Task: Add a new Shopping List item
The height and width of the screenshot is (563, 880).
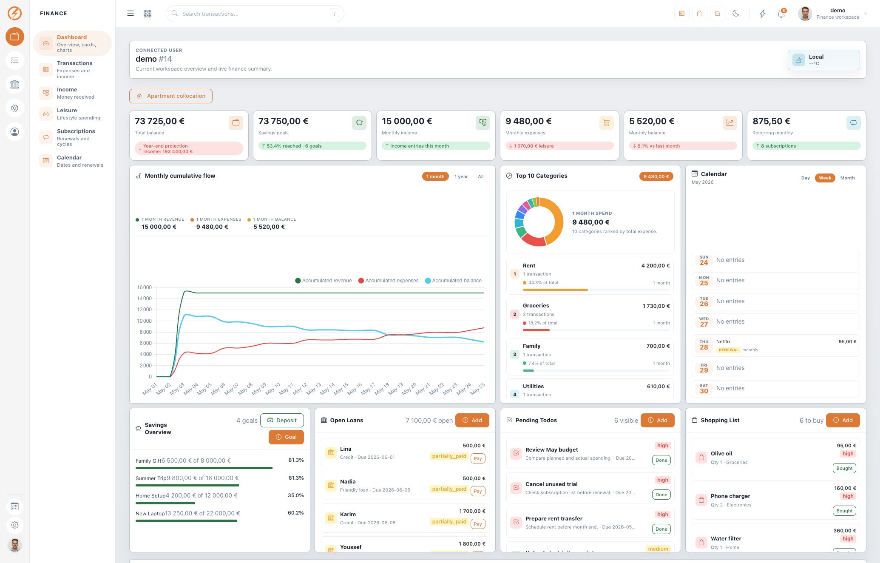Action: (843, 421)
